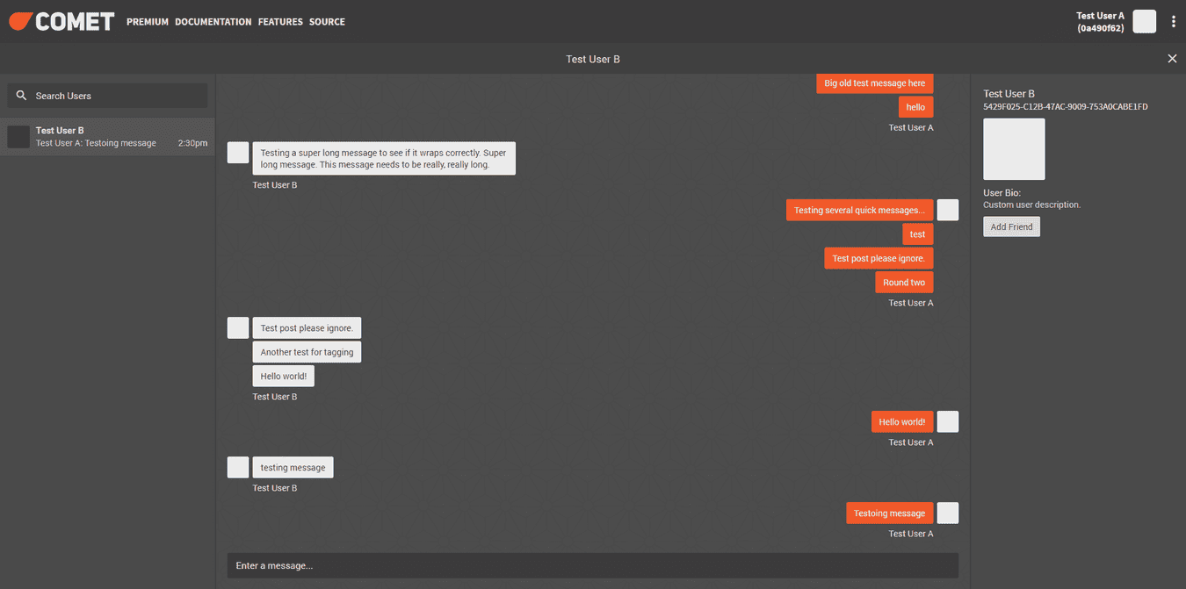The height and width of the screenshot is (589, 1186).
Task: Click the 'User Bio:' label
Action: 1002,193
